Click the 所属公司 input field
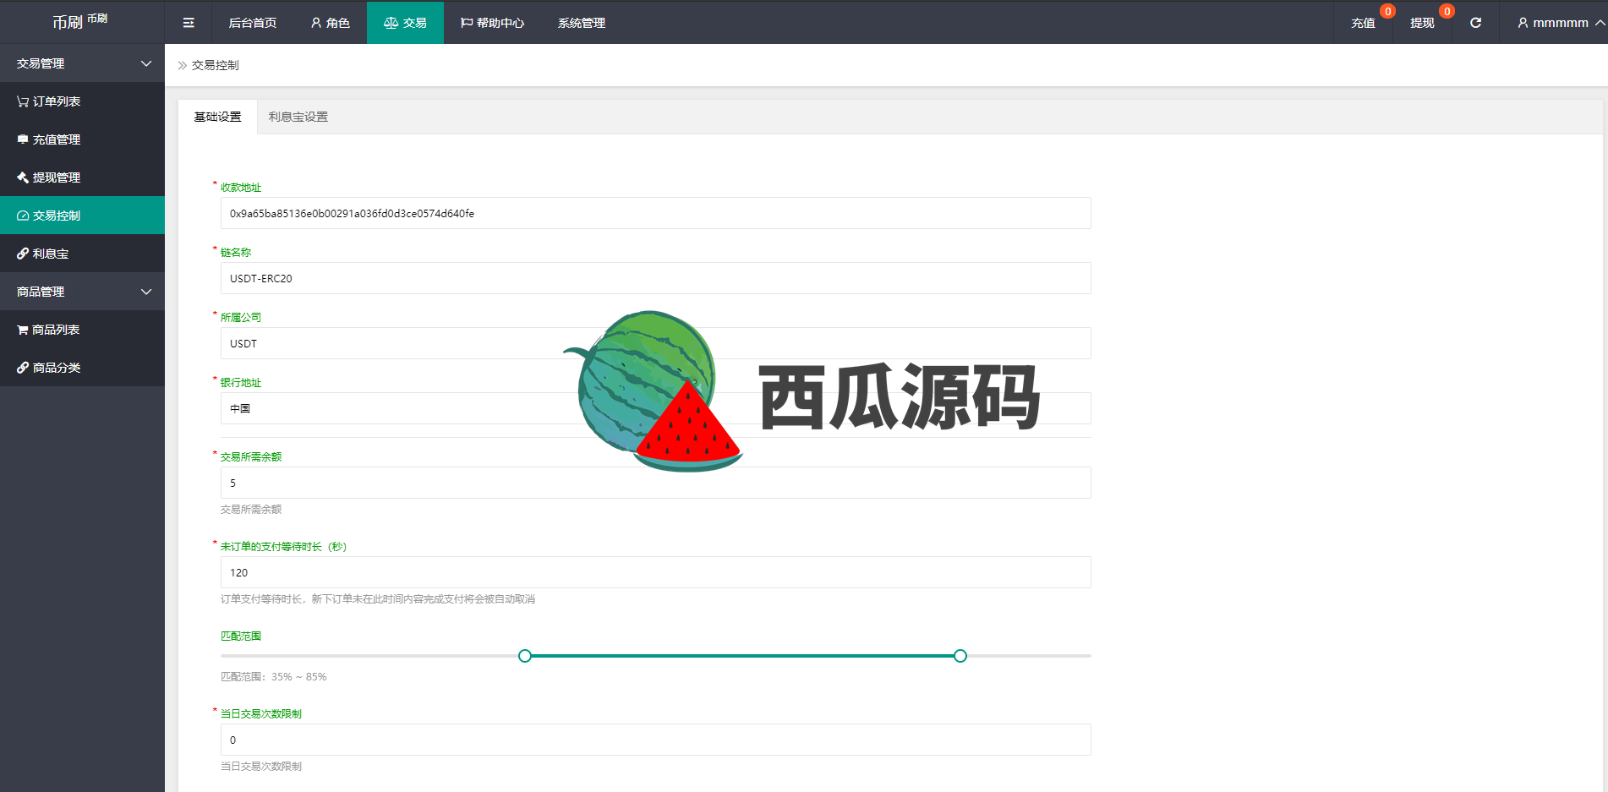 656,343
